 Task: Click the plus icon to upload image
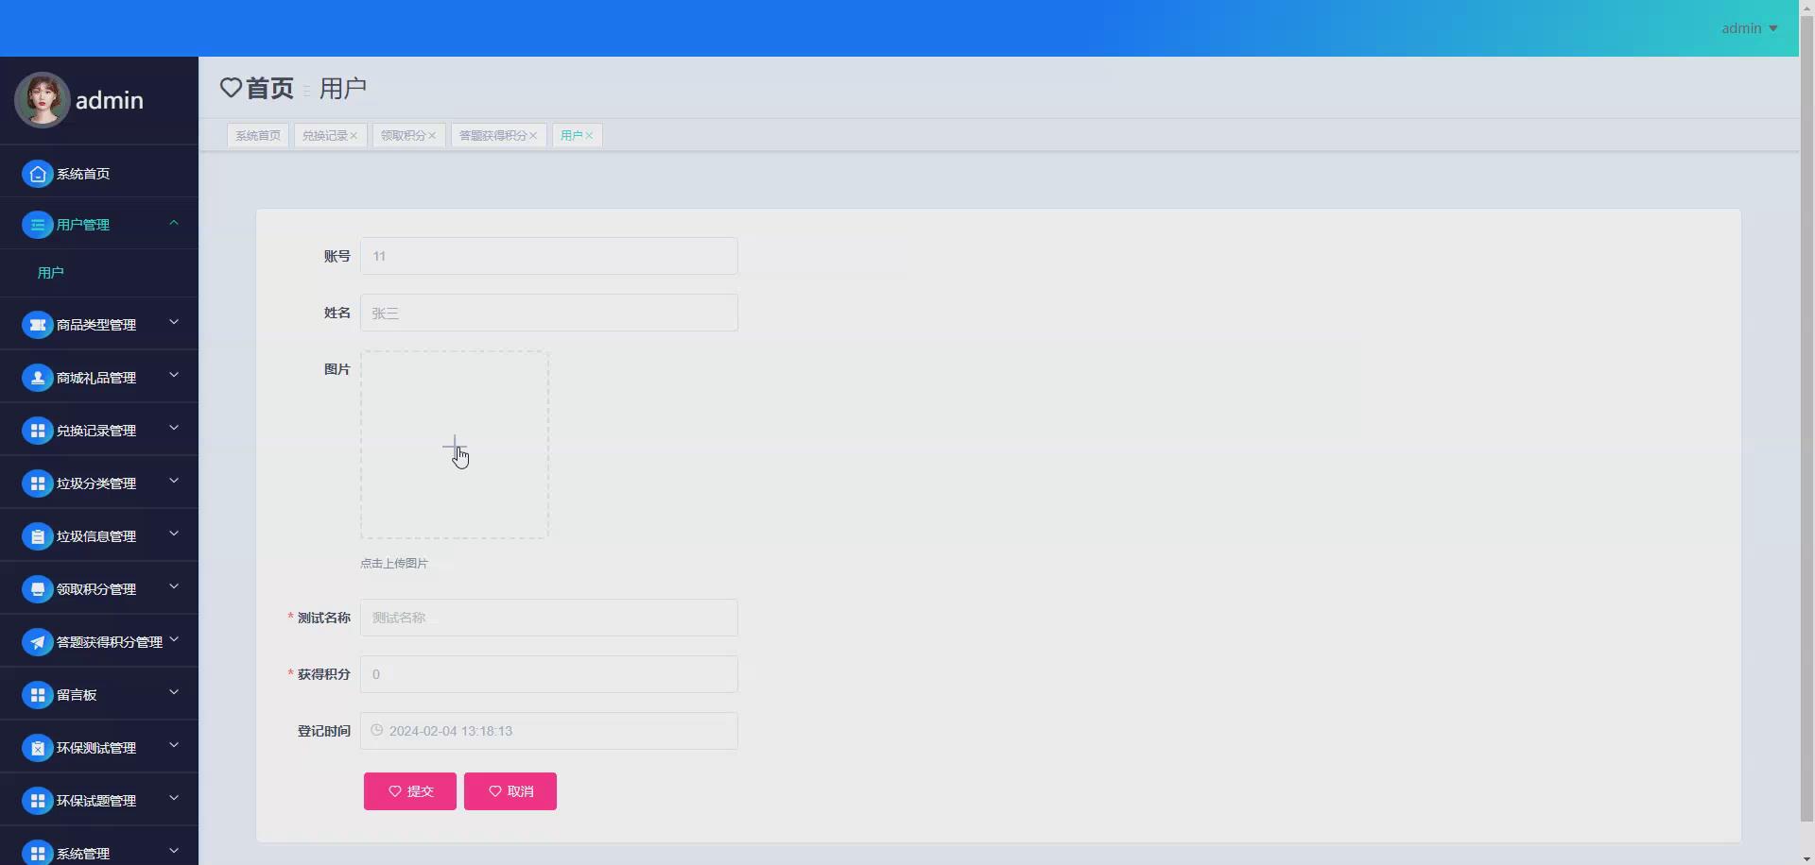point(455,446)
